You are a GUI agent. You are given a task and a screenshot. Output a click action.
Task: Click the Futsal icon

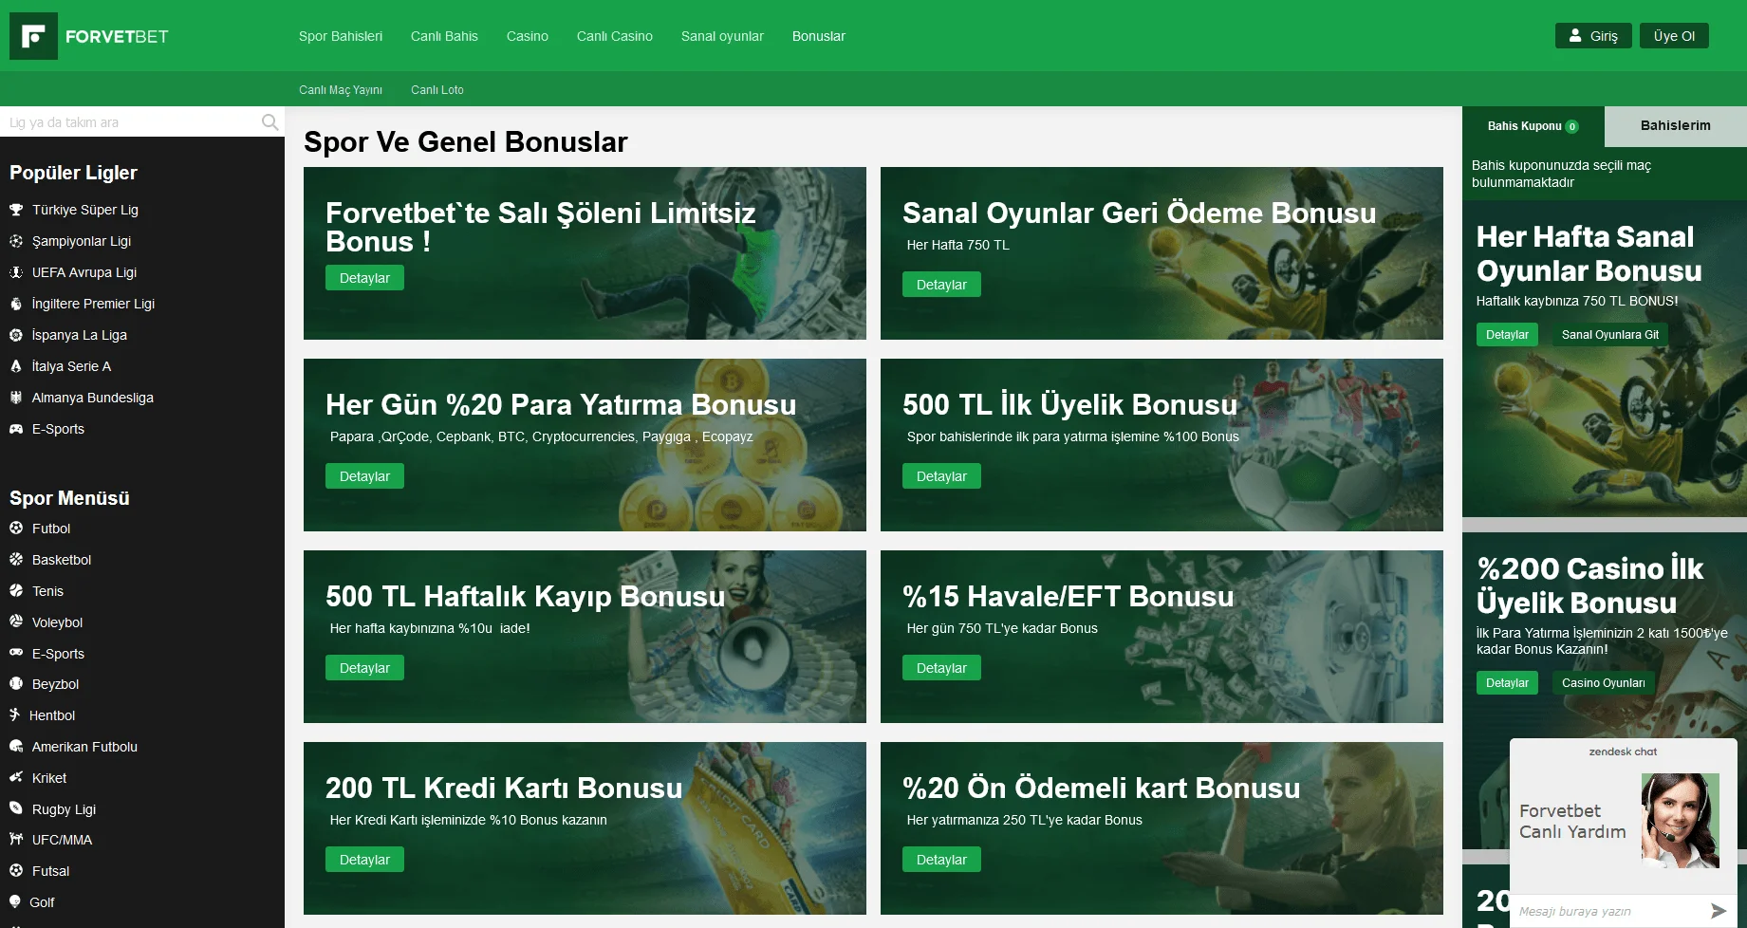[x=16, y=870]
